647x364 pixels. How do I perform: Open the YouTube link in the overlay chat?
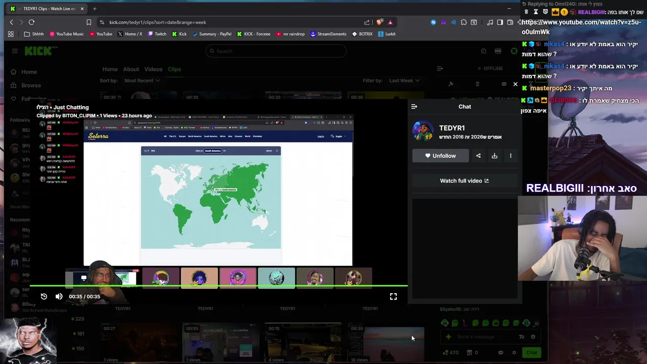click(x=581, y=27)
